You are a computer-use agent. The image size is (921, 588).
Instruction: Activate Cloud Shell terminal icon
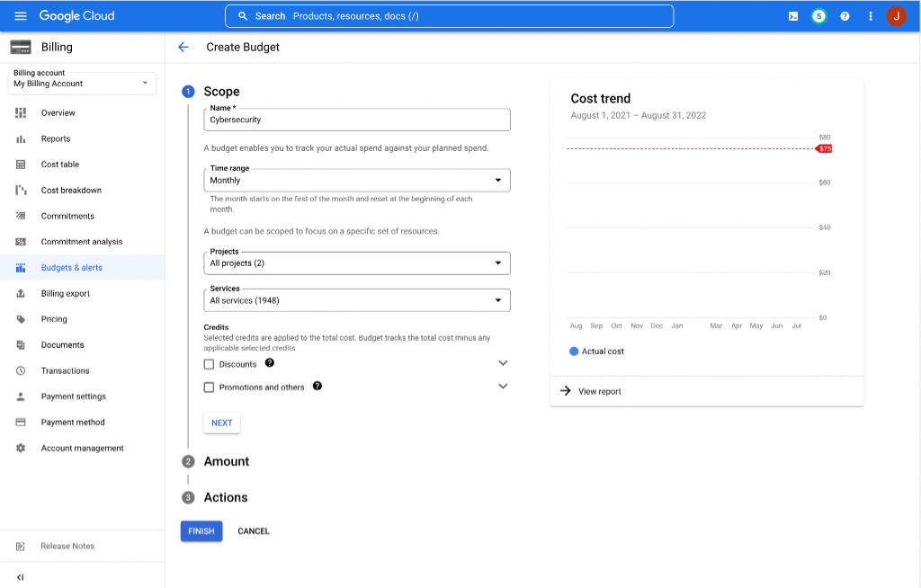[x=793, y=16]
